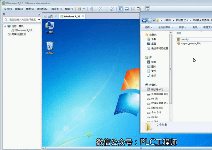
Task: Click the 刻录 button in Explorer
Action: coord(195,27)
